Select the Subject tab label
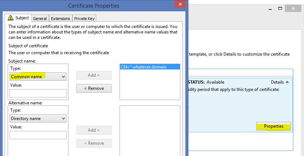Viewport: 305px width, 156px height. point(22,18)
